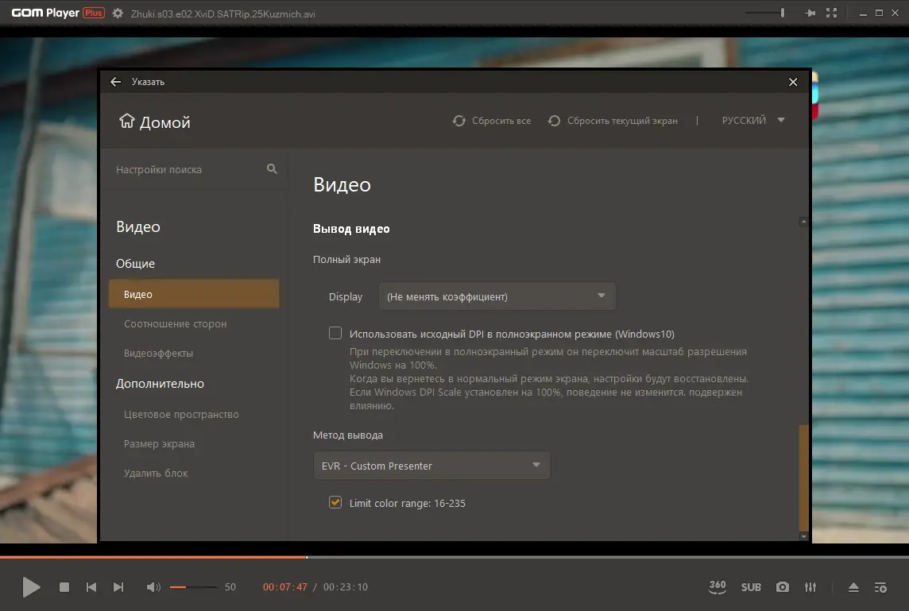Take a screenshot with the camera icon
Screen dimensions: 909x611
782,587
